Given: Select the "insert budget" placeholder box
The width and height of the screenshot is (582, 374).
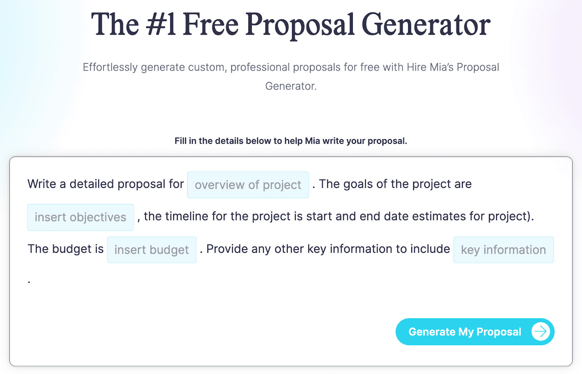Looking at the screenshot, I should [x=152, y=250].
